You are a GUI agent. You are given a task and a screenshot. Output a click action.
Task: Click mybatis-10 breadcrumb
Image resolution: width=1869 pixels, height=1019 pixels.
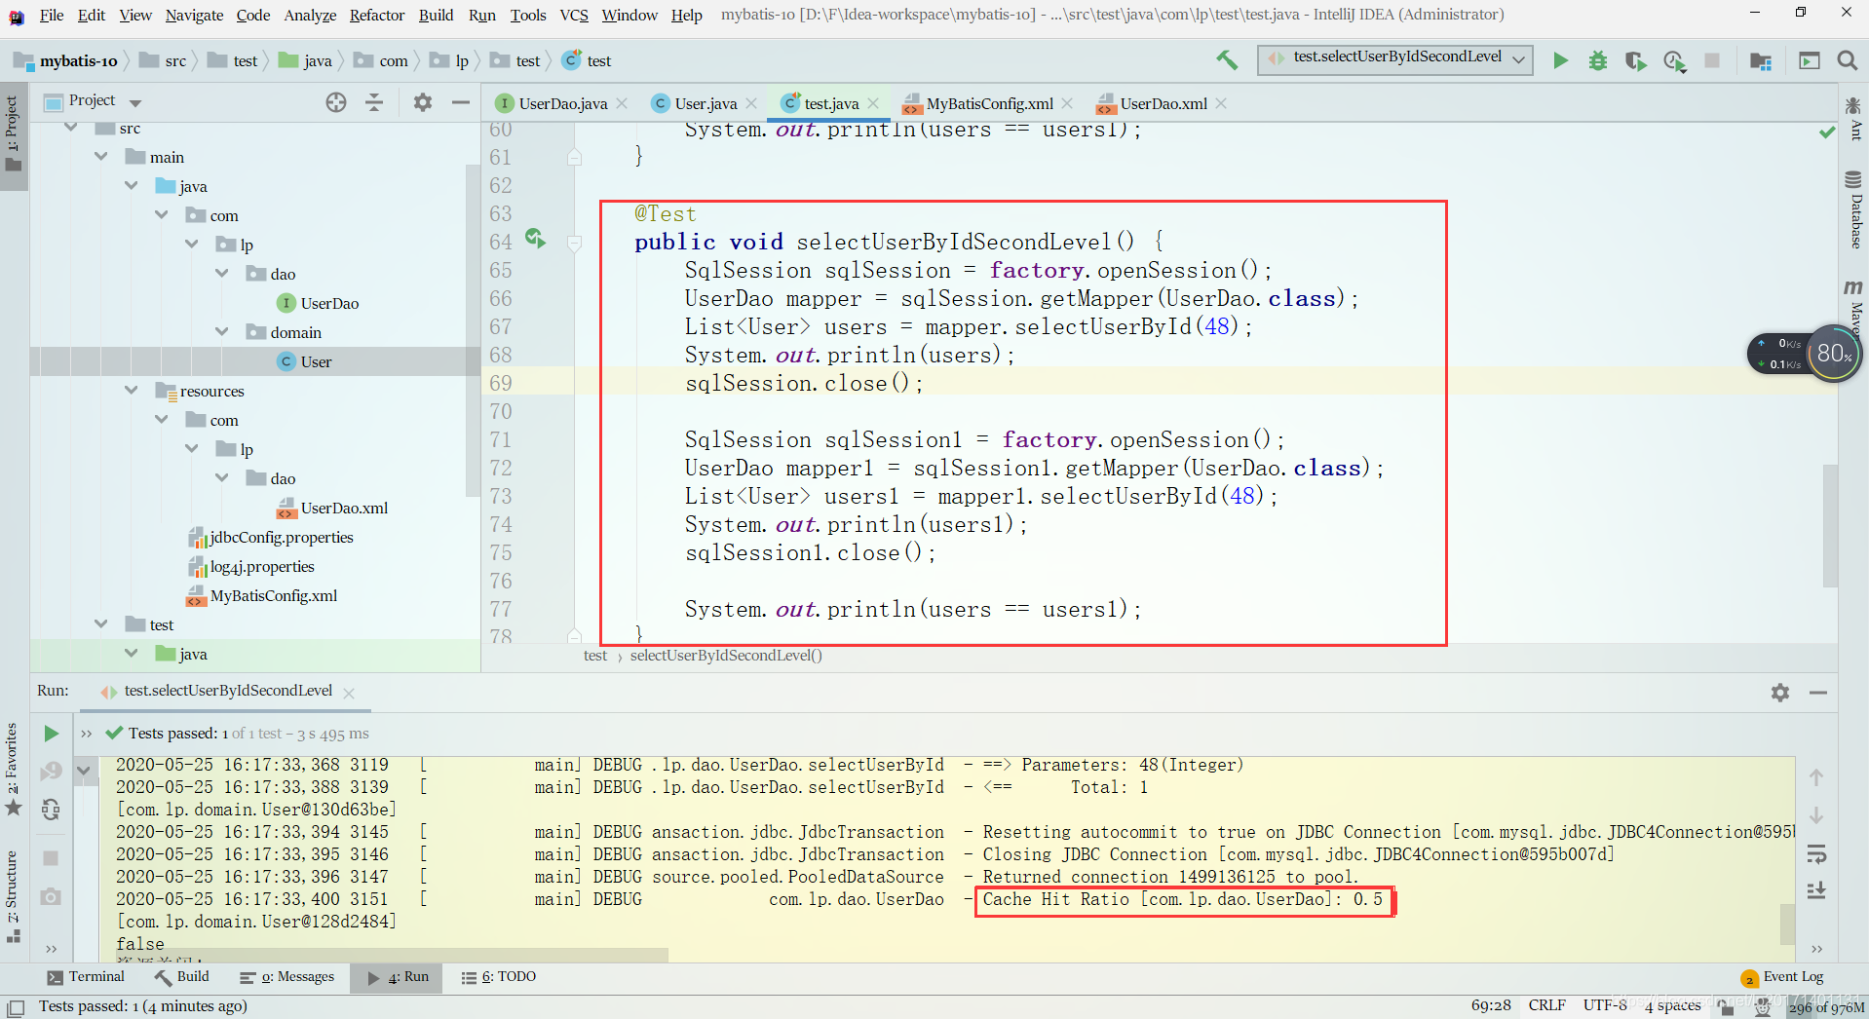[66, 60]
